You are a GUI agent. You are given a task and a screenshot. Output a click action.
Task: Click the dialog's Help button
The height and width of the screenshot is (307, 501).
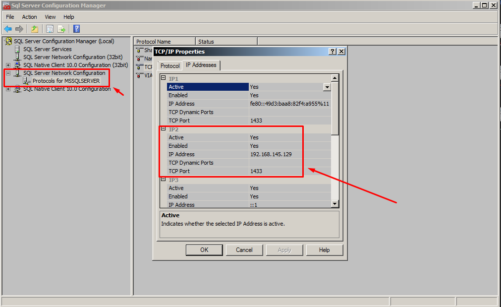tap(324, 250)
